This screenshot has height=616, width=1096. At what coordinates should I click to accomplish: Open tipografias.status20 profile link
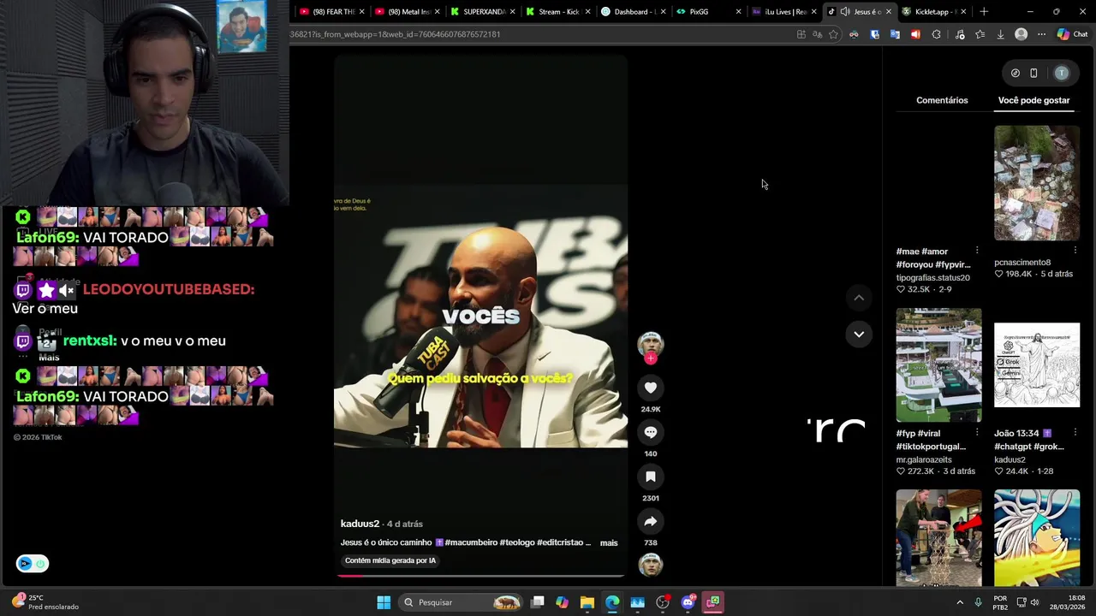[932, 277]
